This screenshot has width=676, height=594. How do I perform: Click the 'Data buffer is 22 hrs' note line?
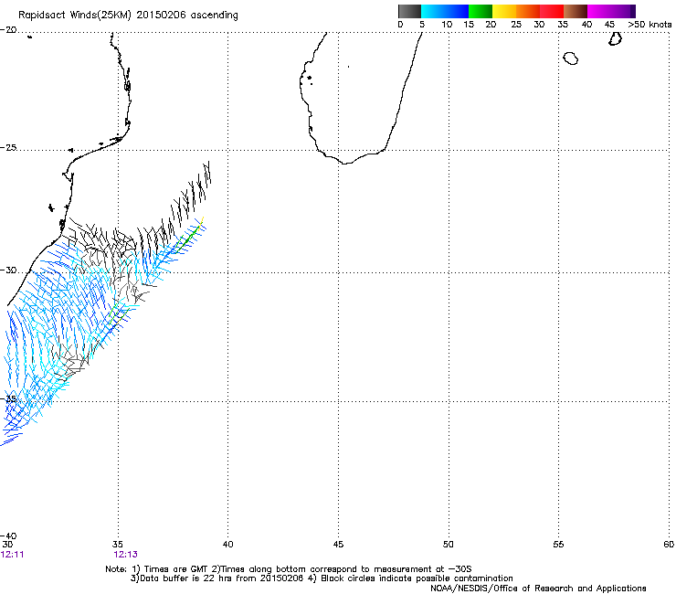click(322, 578)
